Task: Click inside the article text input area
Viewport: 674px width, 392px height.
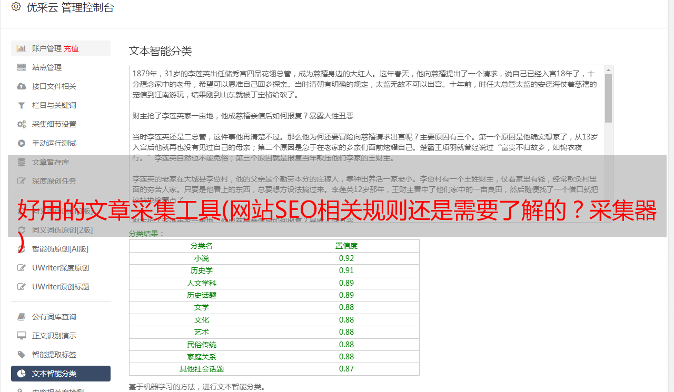Action: click(367, 144)
